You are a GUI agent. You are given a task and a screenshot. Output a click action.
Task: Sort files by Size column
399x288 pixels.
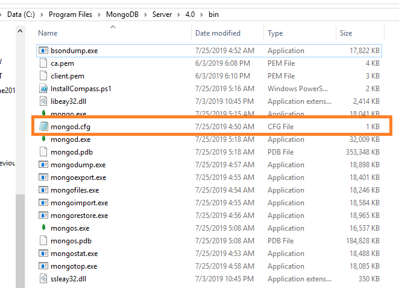[x=346, y=33]
